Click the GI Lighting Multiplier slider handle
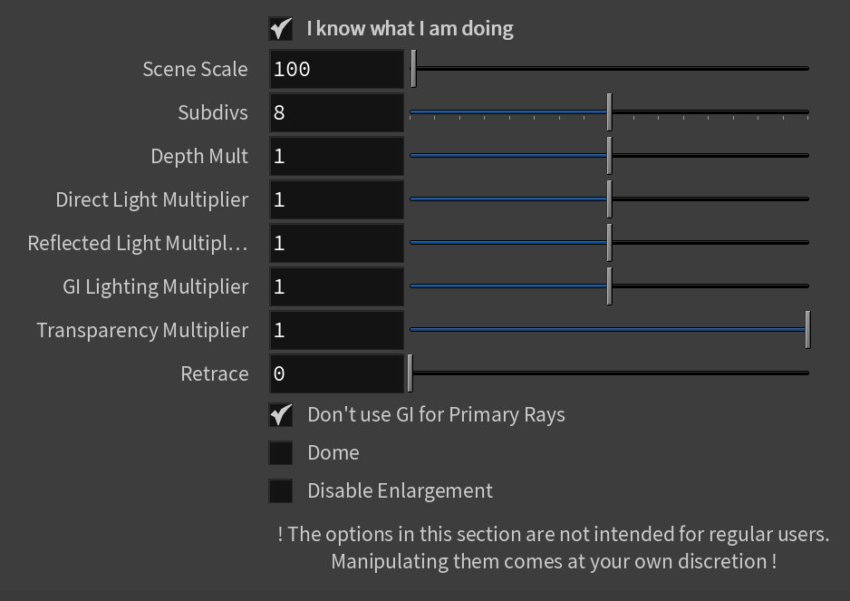The width and height of the screenshot is (850, 601). 610,286
